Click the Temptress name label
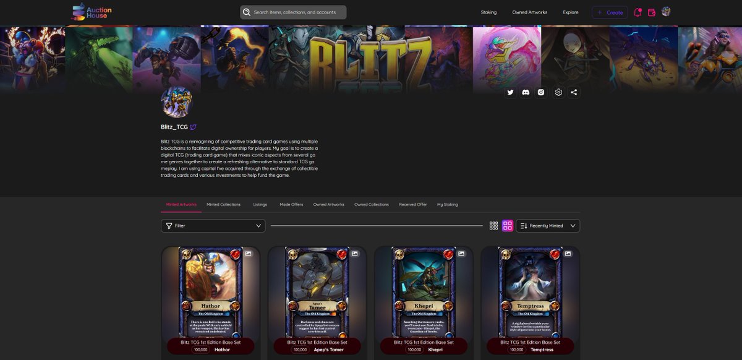The height and width of the screenshot is (360, 742). pyautogui.click(x=541, y=349)
